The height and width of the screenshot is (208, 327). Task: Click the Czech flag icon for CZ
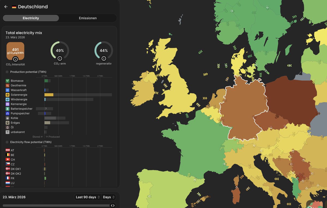tap(8, 164)
